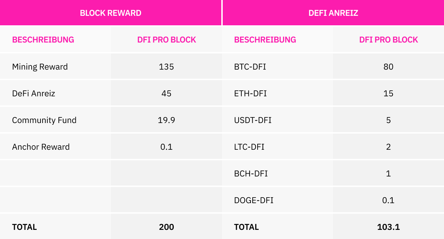Click the BLOCK REWARD header
Image resolution: width=444 pixels, height=239 pixels.
pyautogui.click(x=111, y=13)
